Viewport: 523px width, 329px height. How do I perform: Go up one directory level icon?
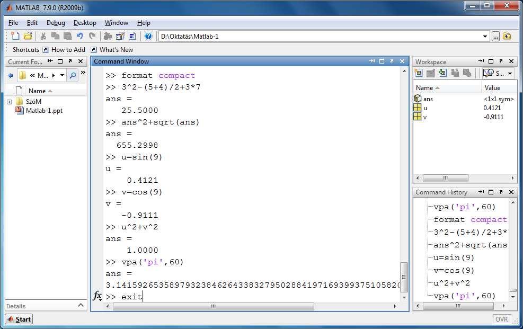click(507, 37)
